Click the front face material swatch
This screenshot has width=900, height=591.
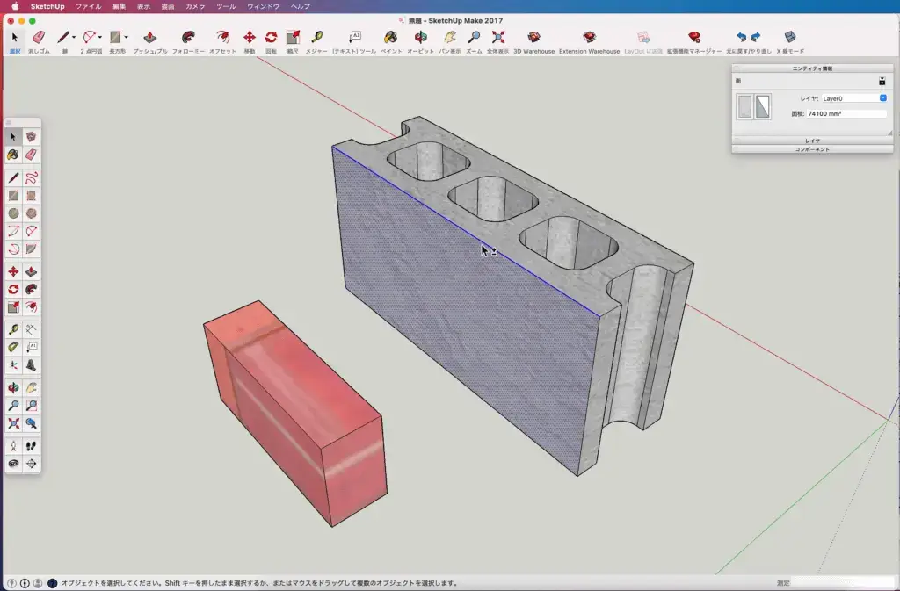(x=744, y=107)
